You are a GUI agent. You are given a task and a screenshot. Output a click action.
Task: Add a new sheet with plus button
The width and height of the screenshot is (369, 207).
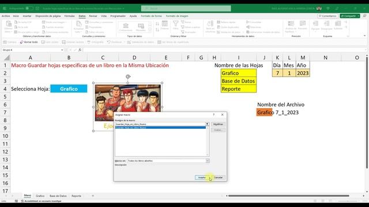tap(93, 195)
